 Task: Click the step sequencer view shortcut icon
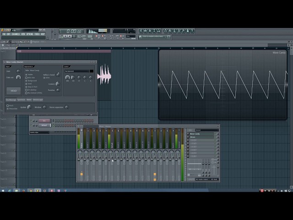pyautogui.click(x=146, y=31)
